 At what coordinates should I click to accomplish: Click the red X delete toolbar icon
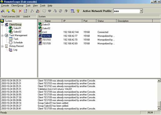point(20,11)
